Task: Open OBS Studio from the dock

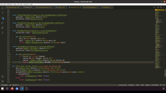Action: 26,89
